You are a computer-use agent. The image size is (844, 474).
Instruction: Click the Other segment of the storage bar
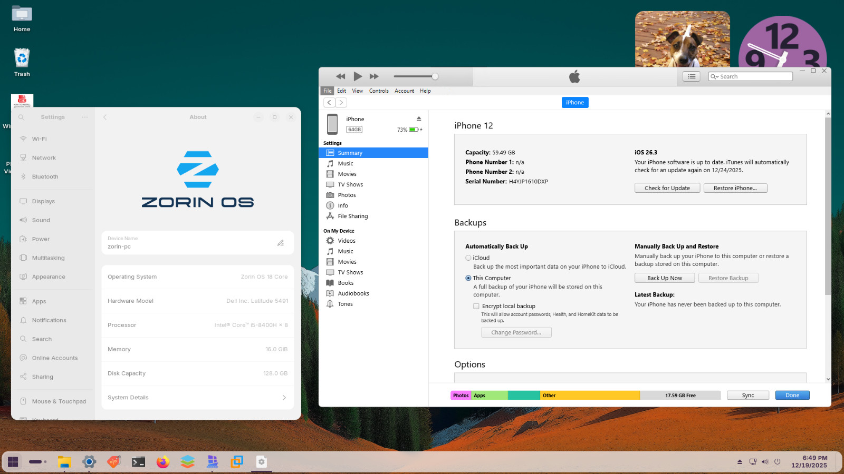click(590, 395)
